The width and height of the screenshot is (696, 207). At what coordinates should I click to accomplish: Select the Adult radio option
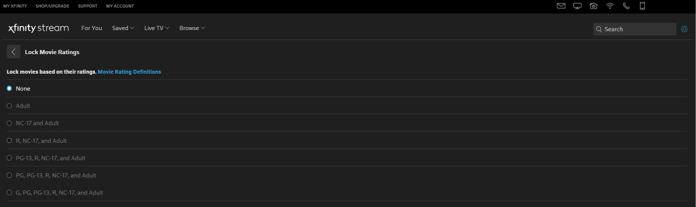(10, 106)
